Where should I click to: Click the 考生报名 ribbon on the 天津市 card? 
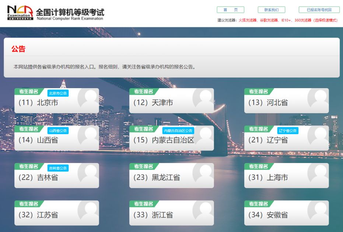click(x=144, y=91)
